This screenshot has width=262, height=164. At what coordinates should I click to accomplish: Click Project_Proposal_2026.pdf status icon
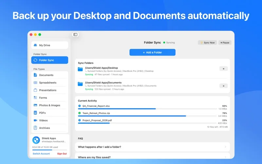pos(80,120)
